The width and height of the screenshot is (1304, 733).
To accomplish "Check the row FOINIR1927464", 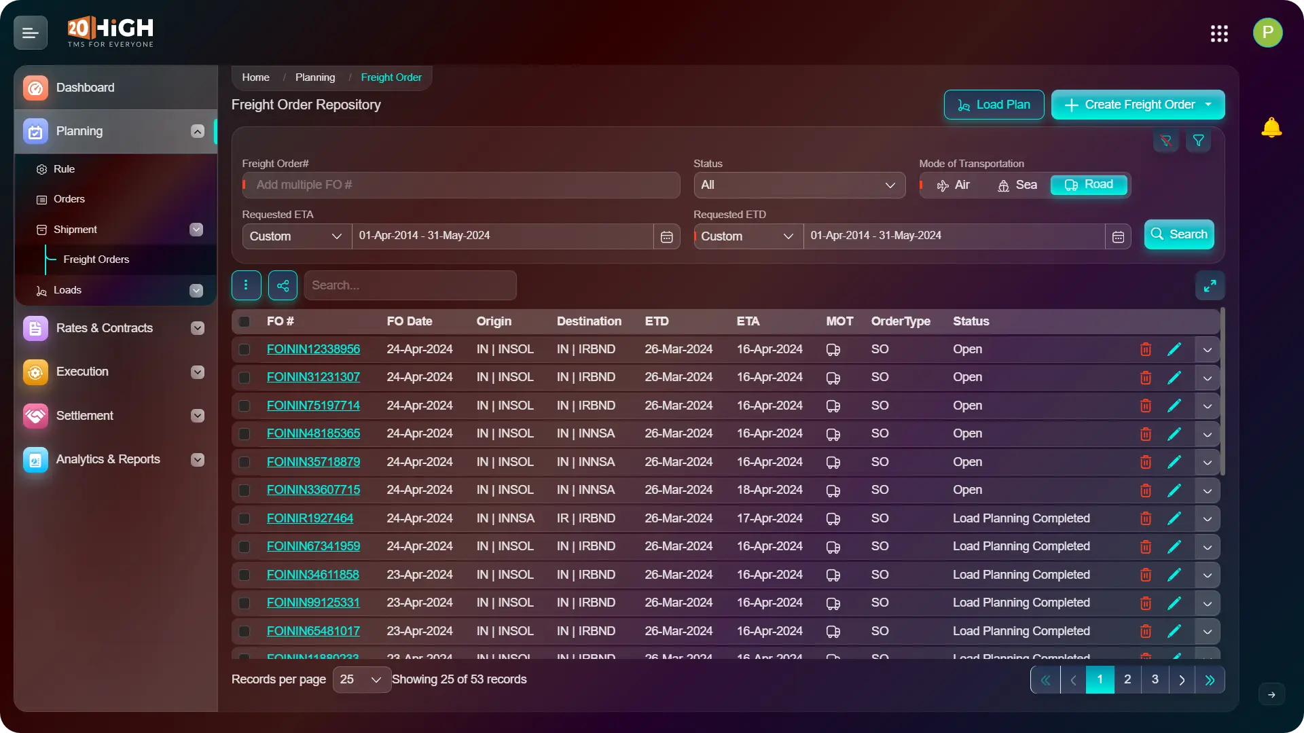I will (244, 518).
